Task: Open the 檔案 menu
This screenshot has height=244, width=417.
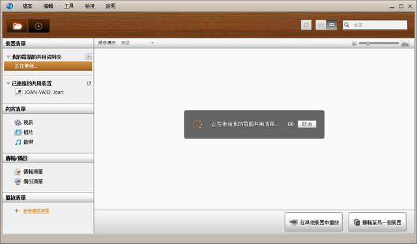Action: click(27, 6)
